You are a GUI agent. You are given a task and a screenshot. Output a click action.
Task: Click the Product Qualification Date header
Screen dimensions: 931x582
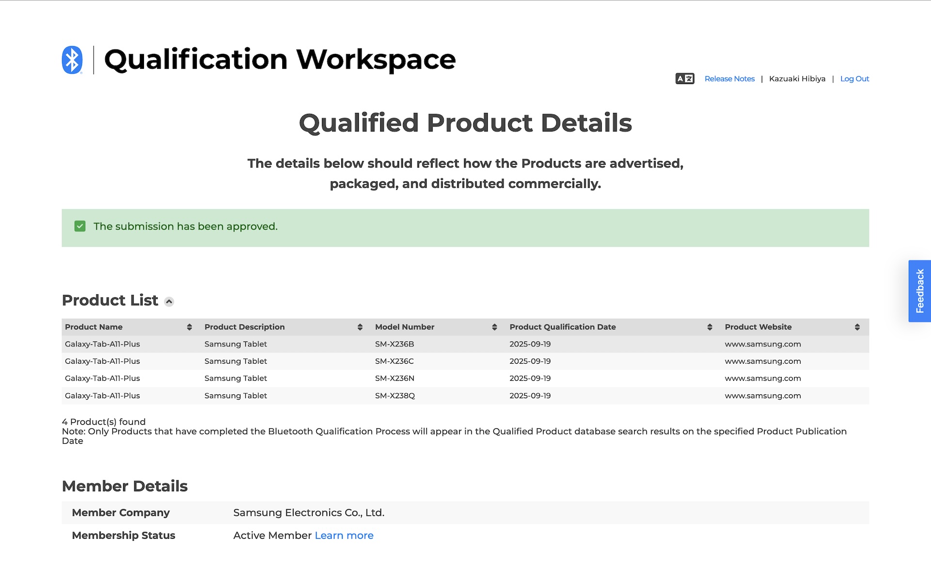[562, 327]
